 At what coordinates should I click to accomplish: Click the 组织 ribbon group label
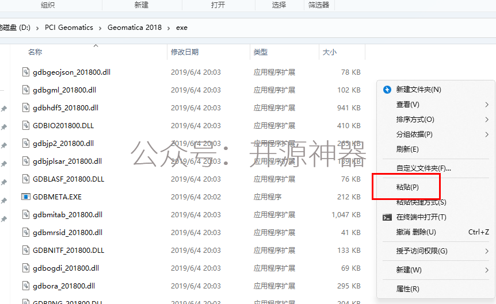coord(48,5)
